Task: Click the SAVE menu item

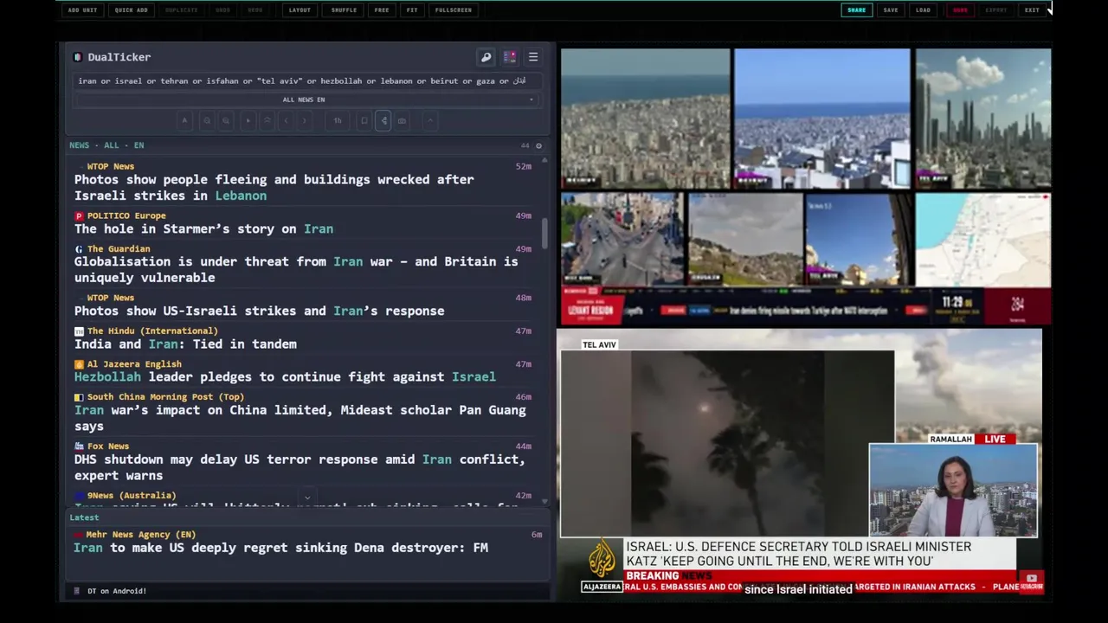Action: point(891,10)
